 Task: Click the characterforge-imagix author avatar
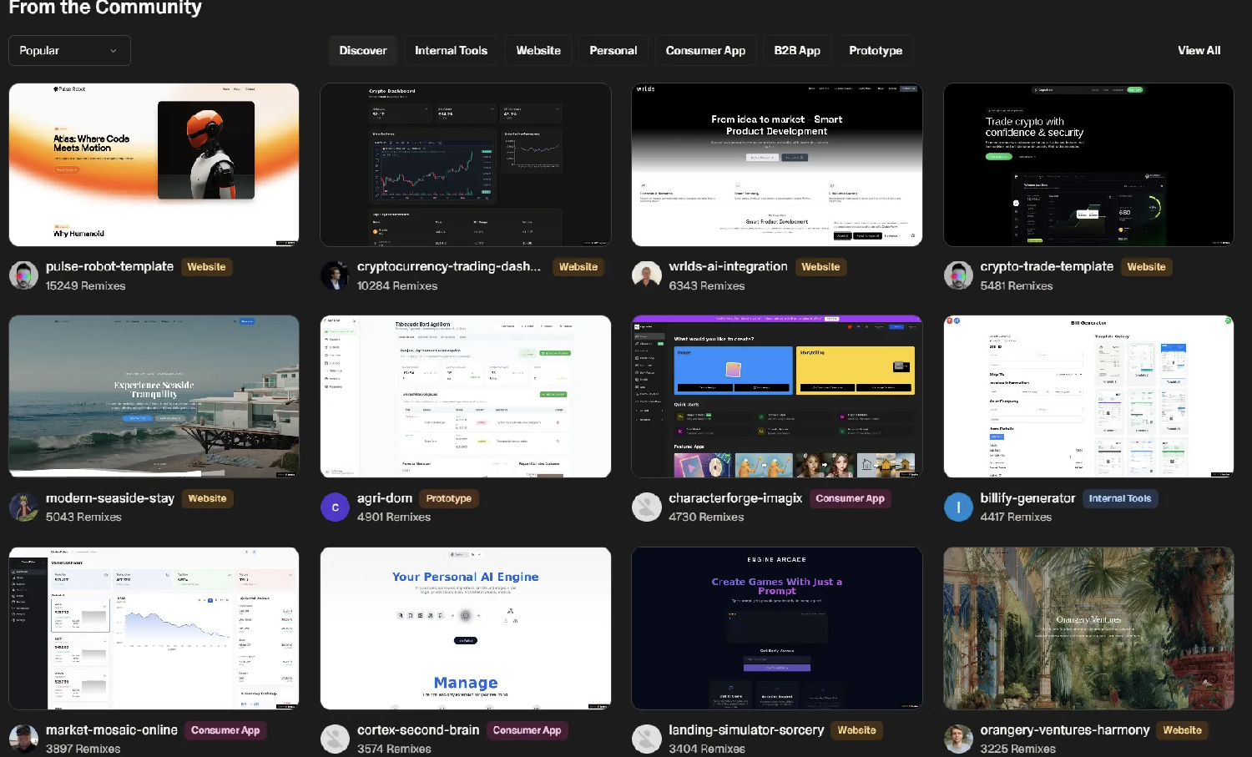pos(647,507)
